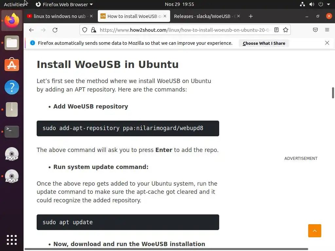Save page to Pocket
335x251 pixels.
pyautogui.click(x=315, y=30)
